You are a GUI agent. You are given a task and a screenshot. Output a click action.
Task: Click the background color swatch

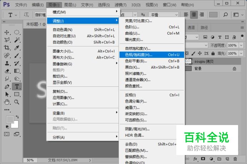(x=15, y=125)
